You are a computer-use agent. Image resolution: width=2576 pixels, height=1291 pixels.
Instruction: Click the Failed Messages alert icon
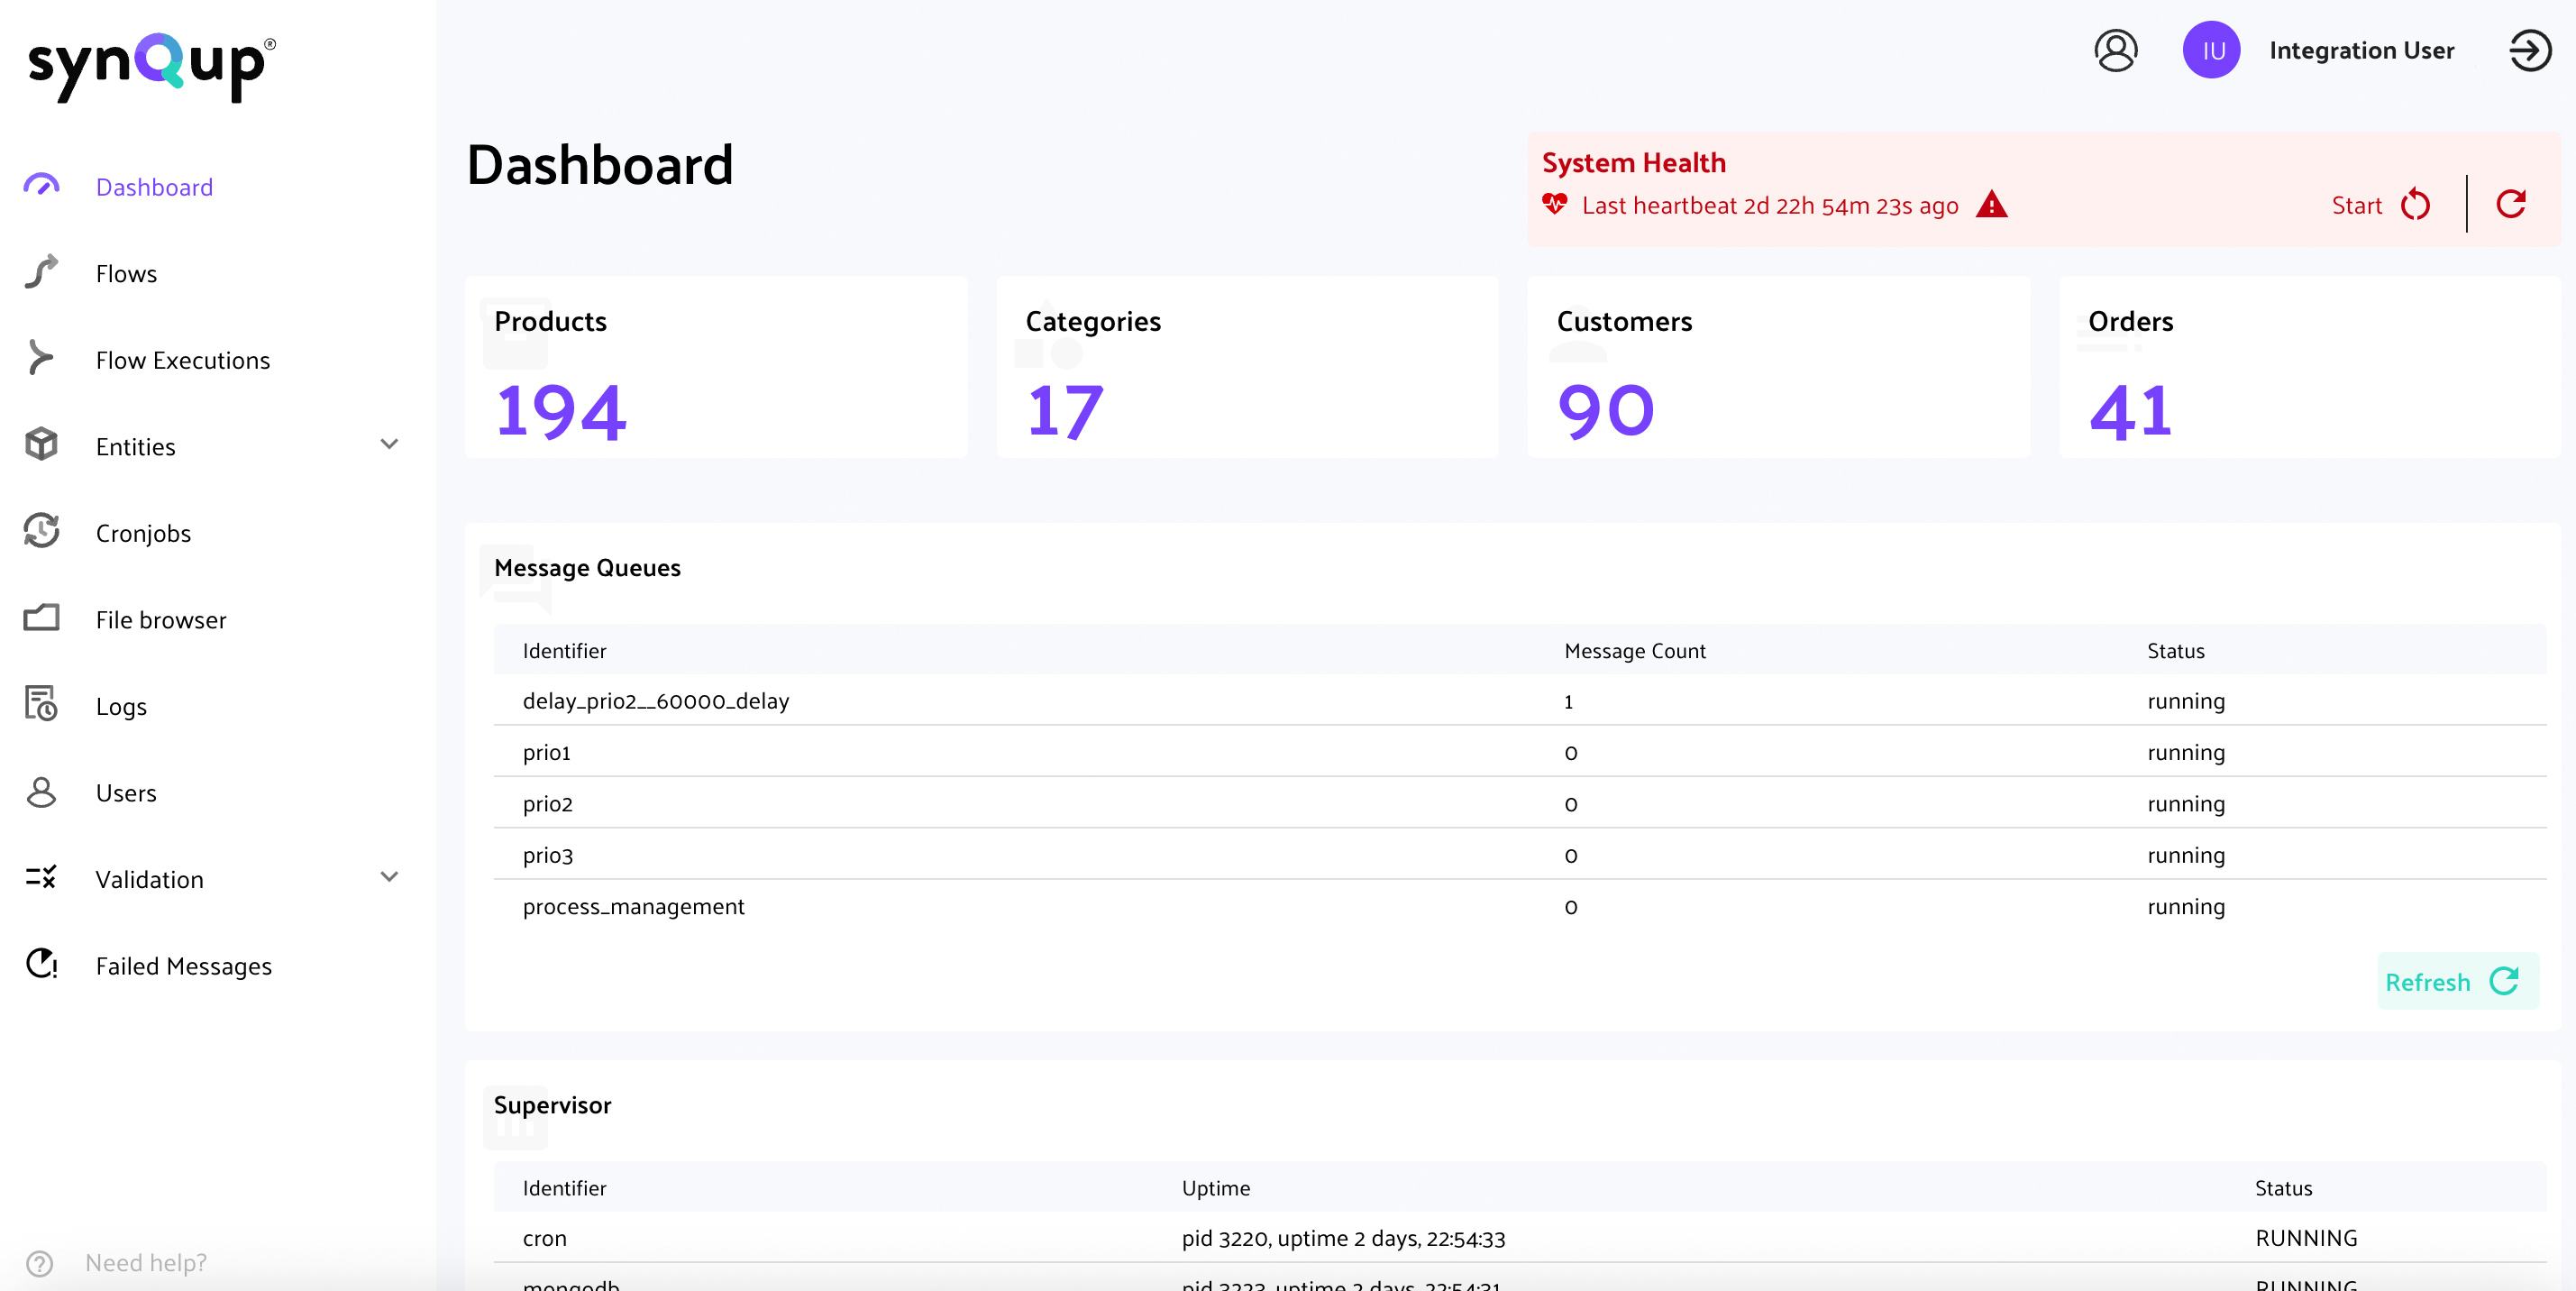pyautogui.click(x=41, y=964)
